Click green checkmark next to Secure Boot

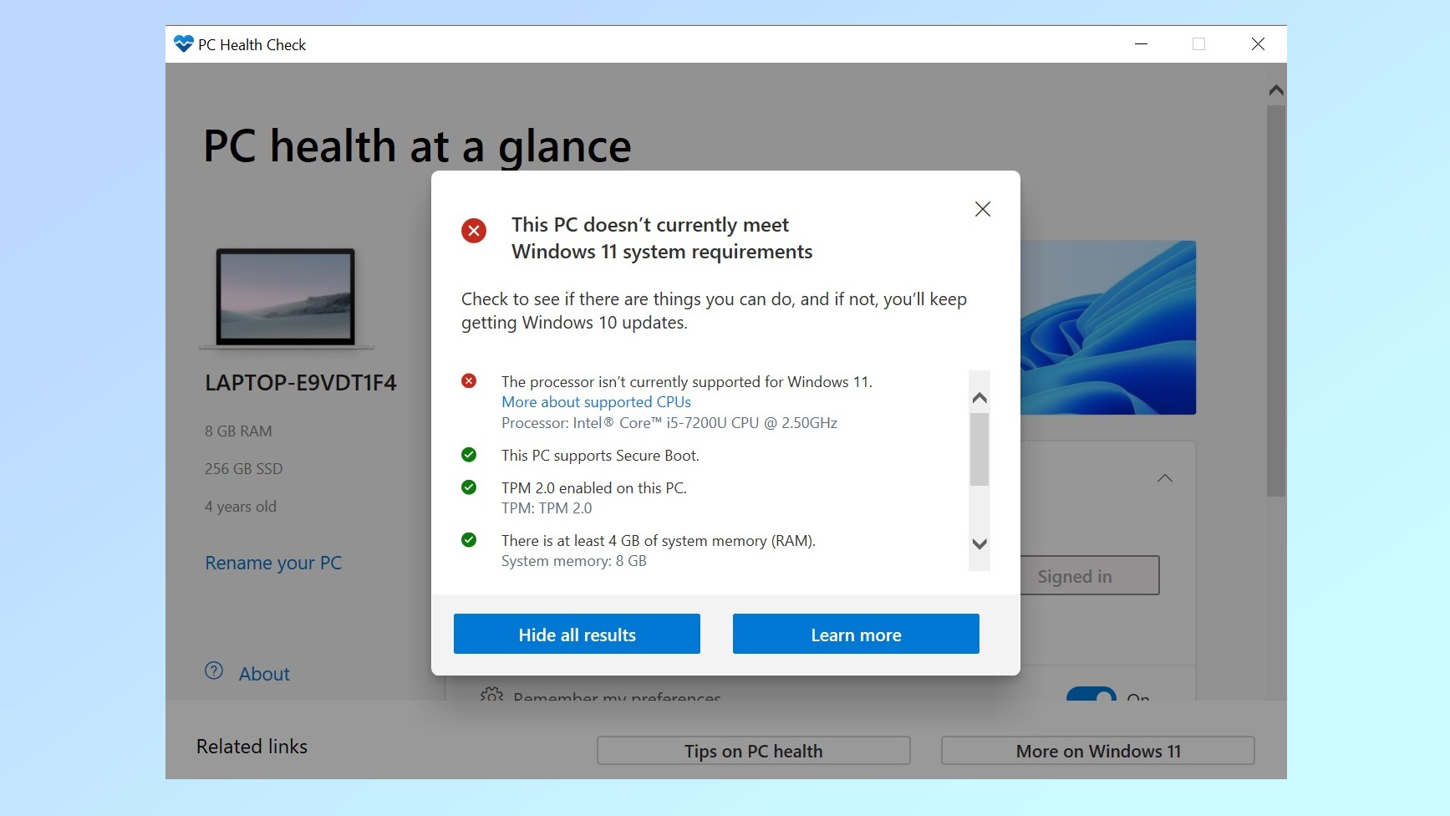coord(469,455)
